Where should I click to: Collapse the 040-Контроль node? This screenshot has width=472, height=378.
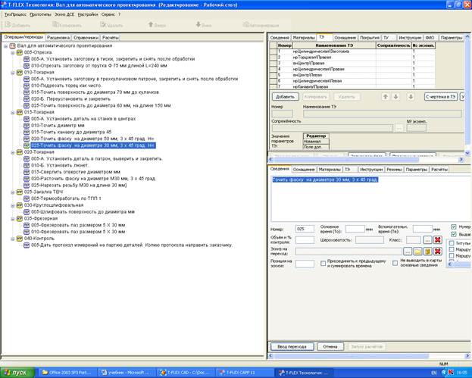(13, 239)
